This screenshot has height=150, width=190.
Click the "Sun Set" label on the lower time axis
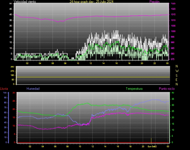151,146
